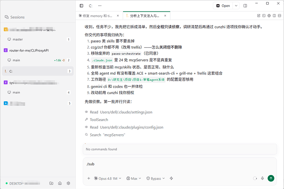Image resolution: width=284 pixels, height=189 pixels.
Task: Open the D:\研究生 project path link
Action: (x=136, y=79)
